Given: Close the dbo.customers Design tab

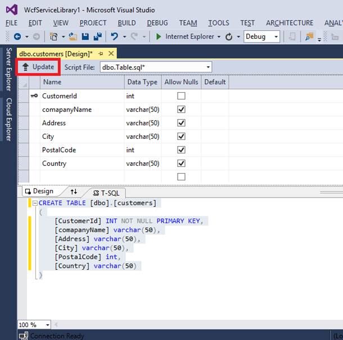Looking at the screenshot, I should 111,53.
